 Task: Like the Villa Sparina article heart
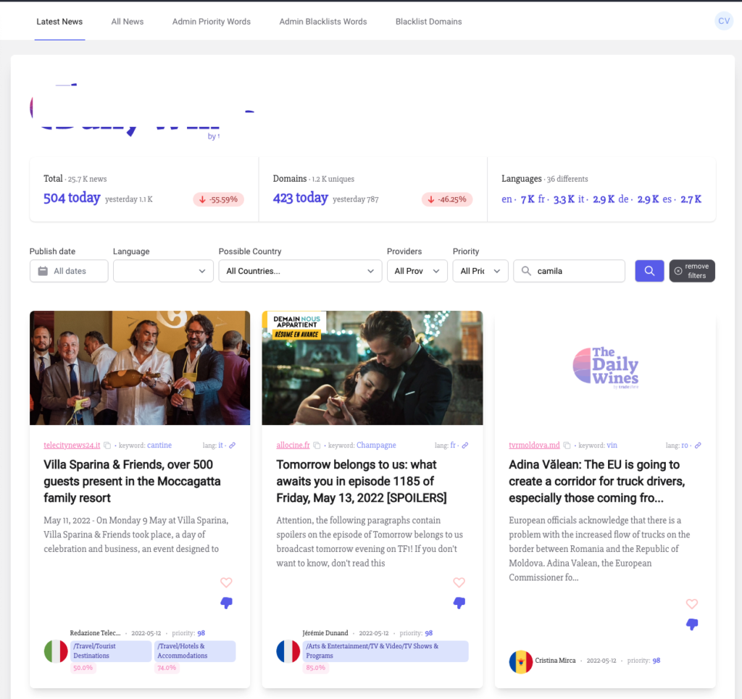point(226,582)
